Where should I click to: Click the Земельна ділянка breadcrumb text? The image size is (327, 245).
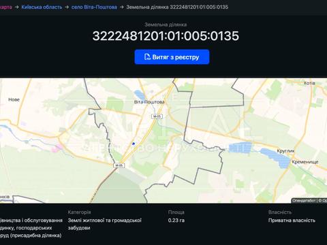pos(177,7)
